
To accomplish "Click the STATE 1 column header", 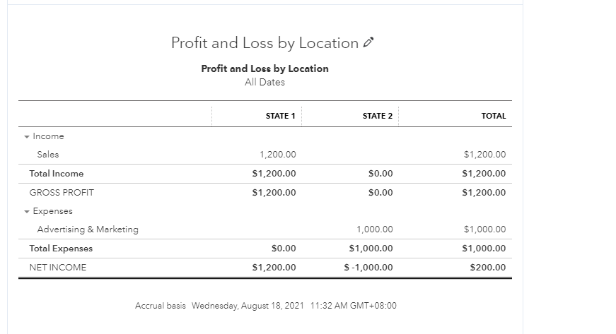I will point(280,116).
